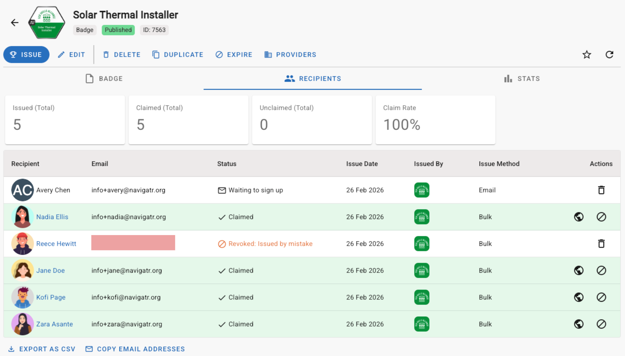Screen dimensions: 625x356
Task: Select the Recipients tab
Action: 312,79
